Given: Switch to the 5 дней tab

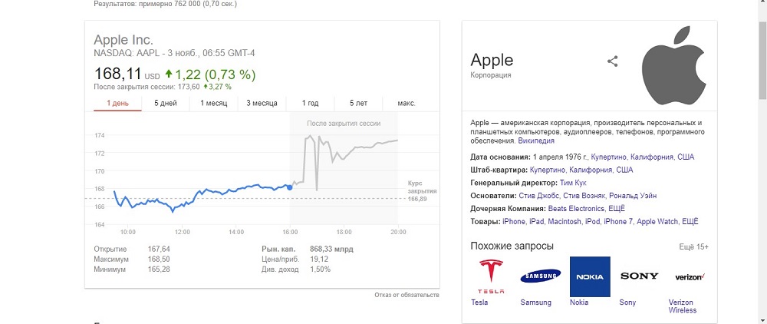Looking at the screenshot, I should (x=166, y=104).
